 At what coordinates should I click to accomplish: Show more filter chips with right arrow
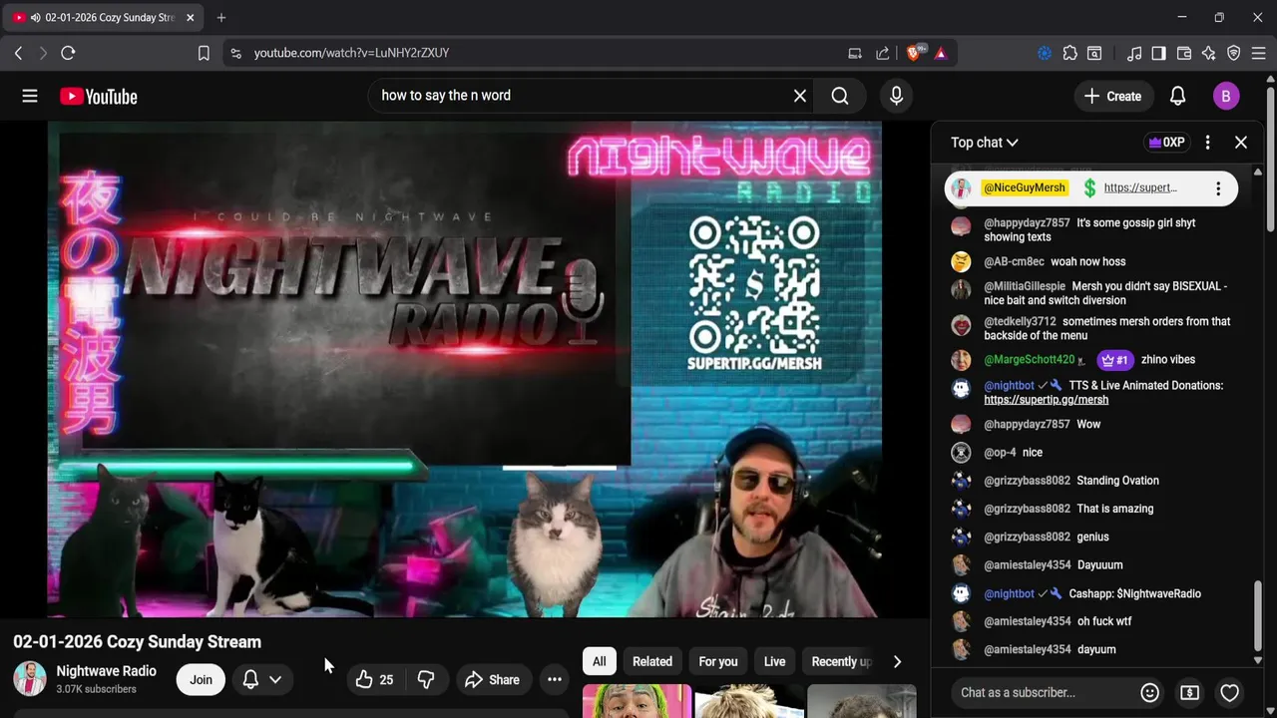897,661
